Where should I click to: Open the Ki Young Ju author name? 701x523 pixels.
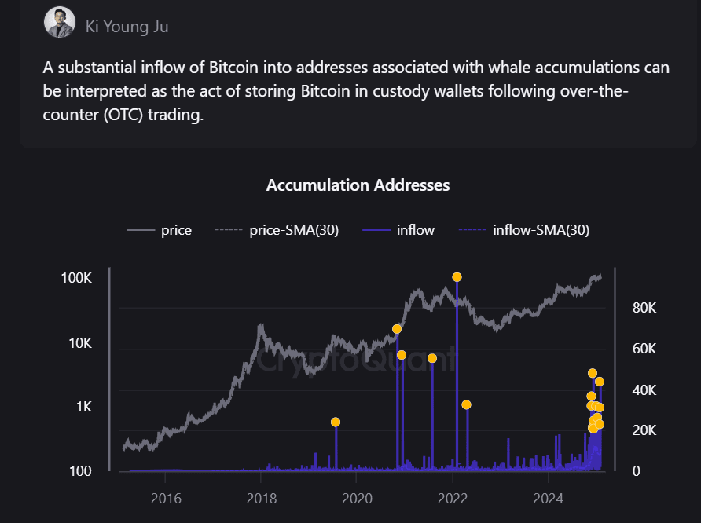click(127, 27)
